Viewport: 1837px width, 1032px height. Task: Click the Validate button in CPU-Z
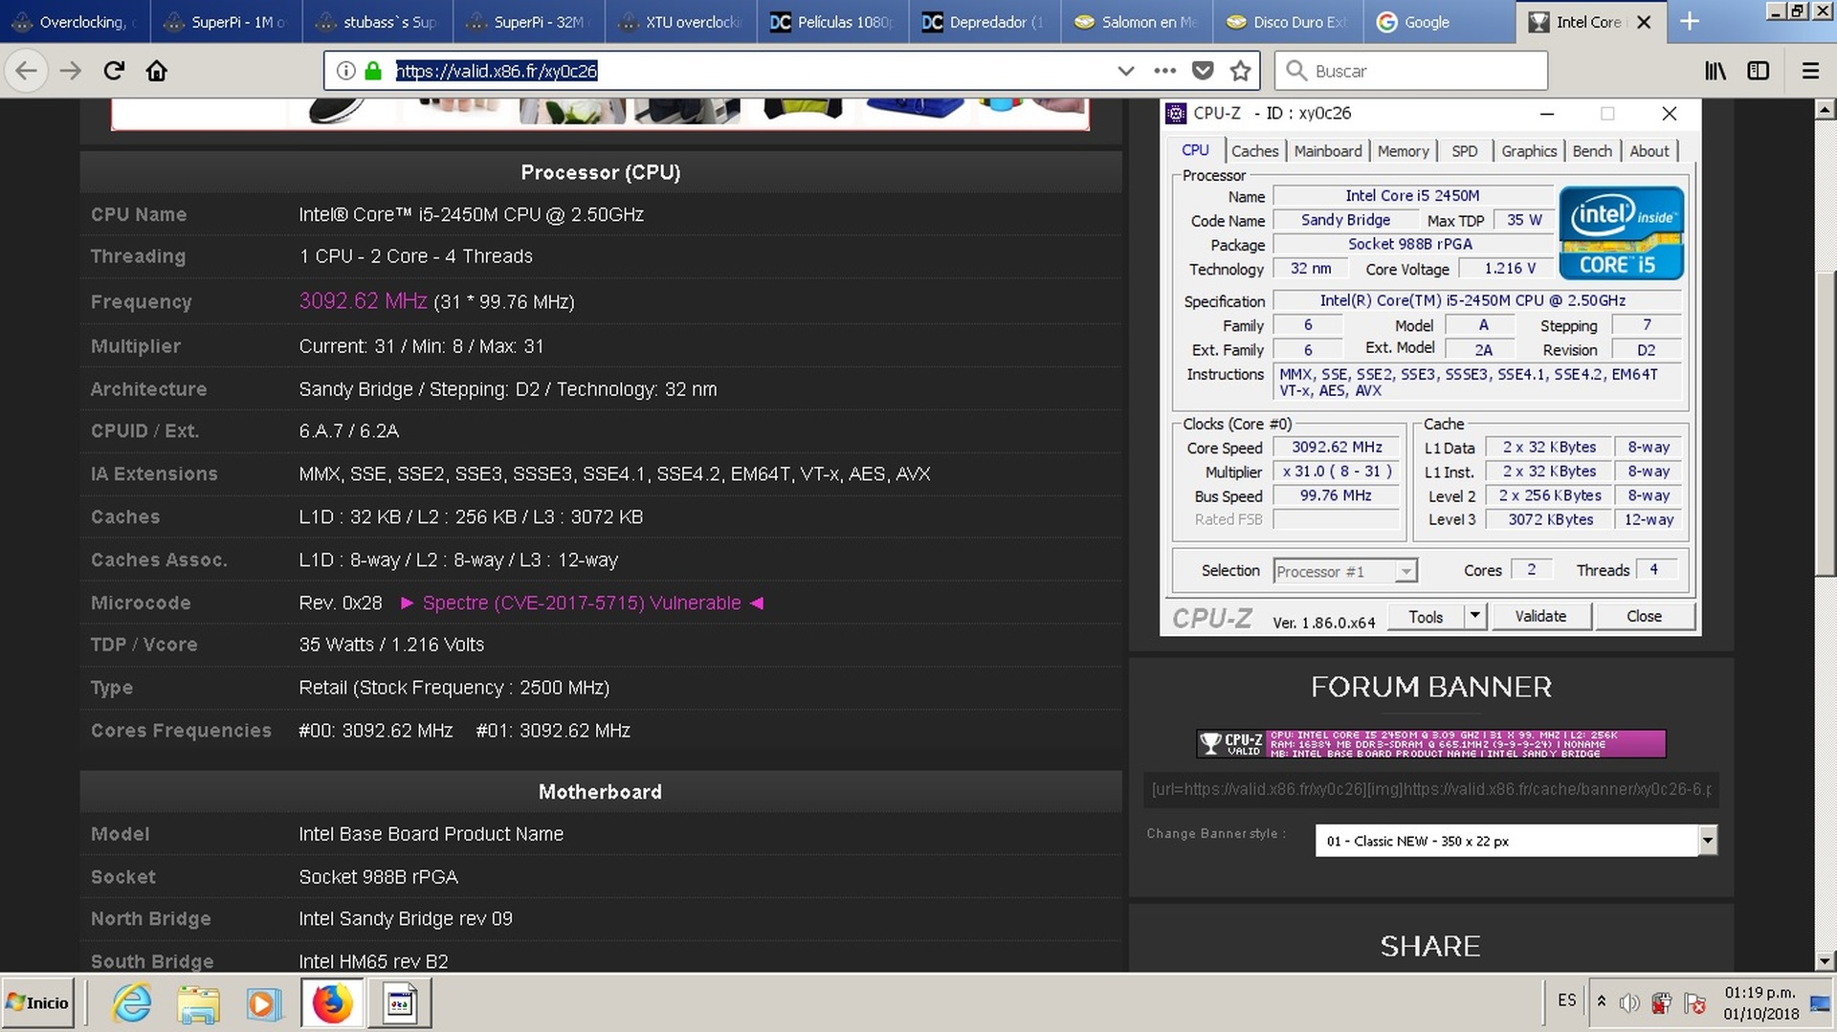pyautogui.click(x=1540, y=616)
